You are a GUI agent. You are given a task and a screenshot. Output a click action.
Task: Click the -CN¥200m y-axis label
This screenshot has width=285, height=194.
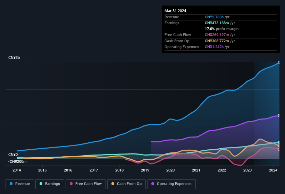pyautogui.click(x=17, y=161)
